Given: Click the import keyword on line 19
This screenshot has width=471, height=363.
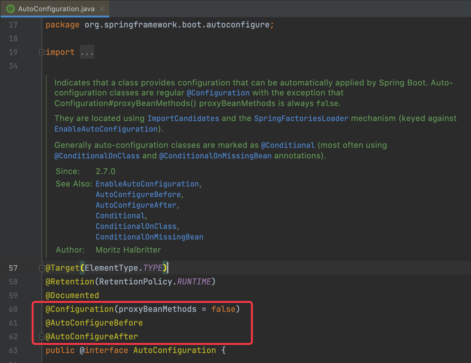Looking at the screenshot, I should point(60,52).
